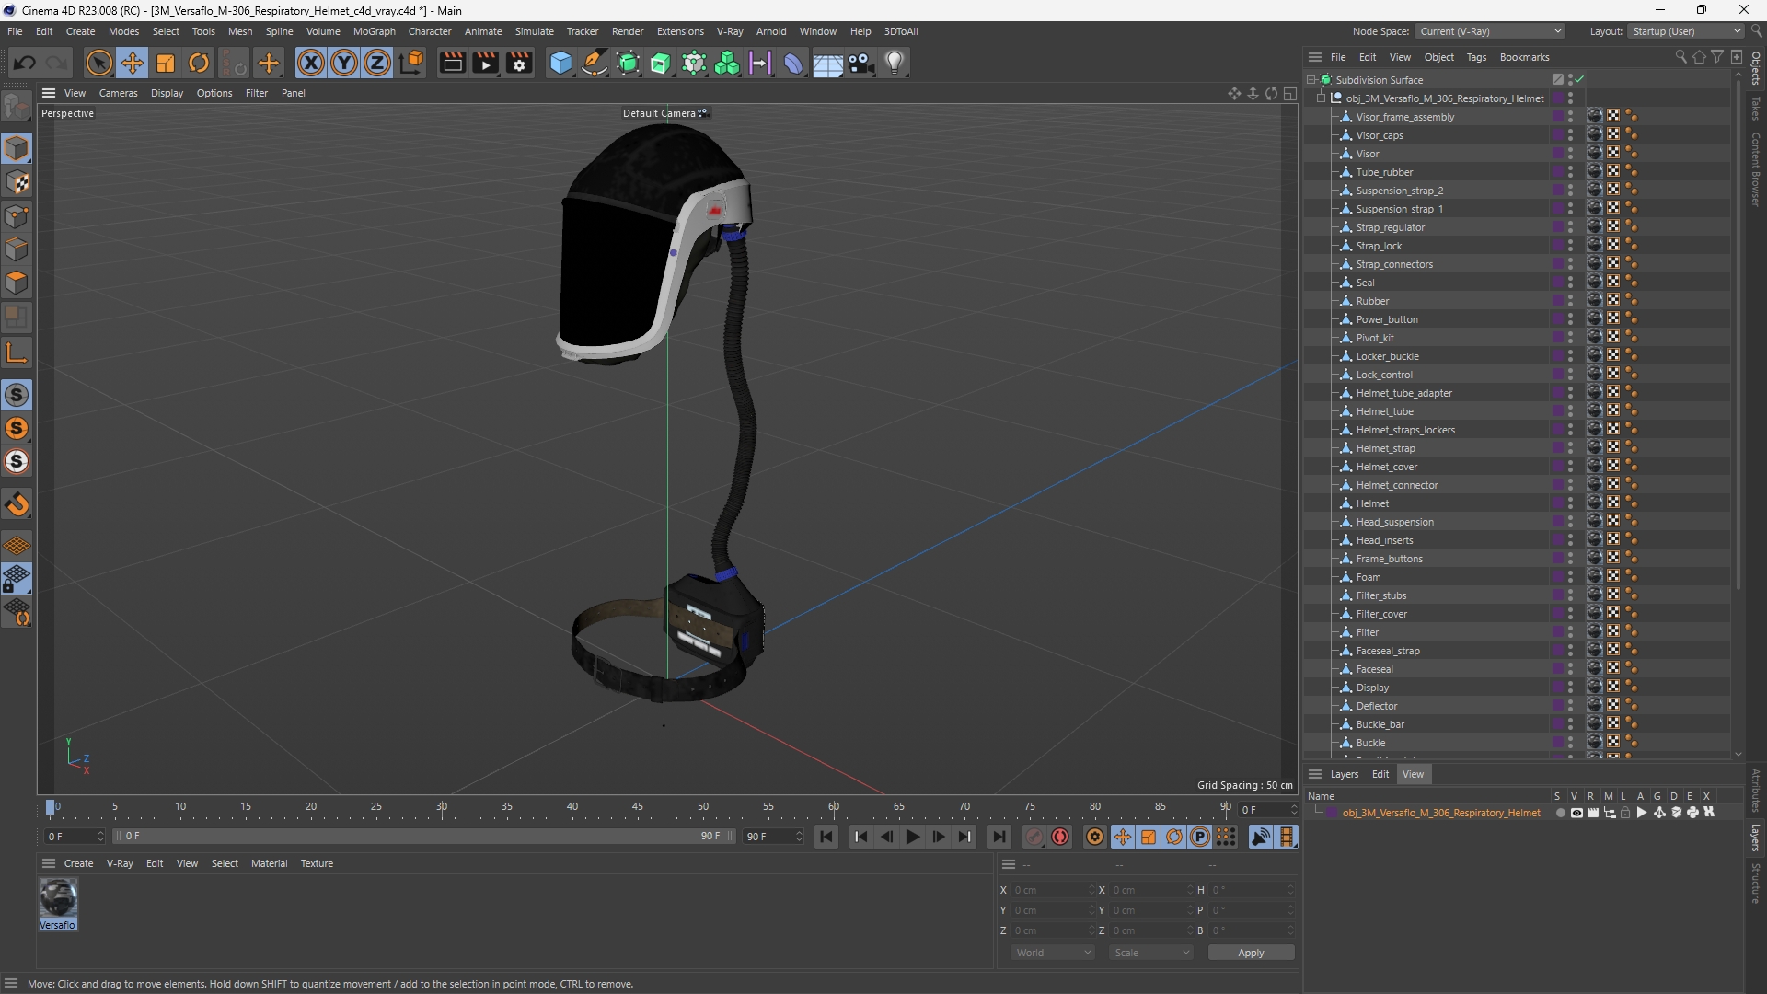Image resolution: width=1767 pixels, height=994 pixels.
Task: Toggle Y axis lock
Action: tap(343, 63)
